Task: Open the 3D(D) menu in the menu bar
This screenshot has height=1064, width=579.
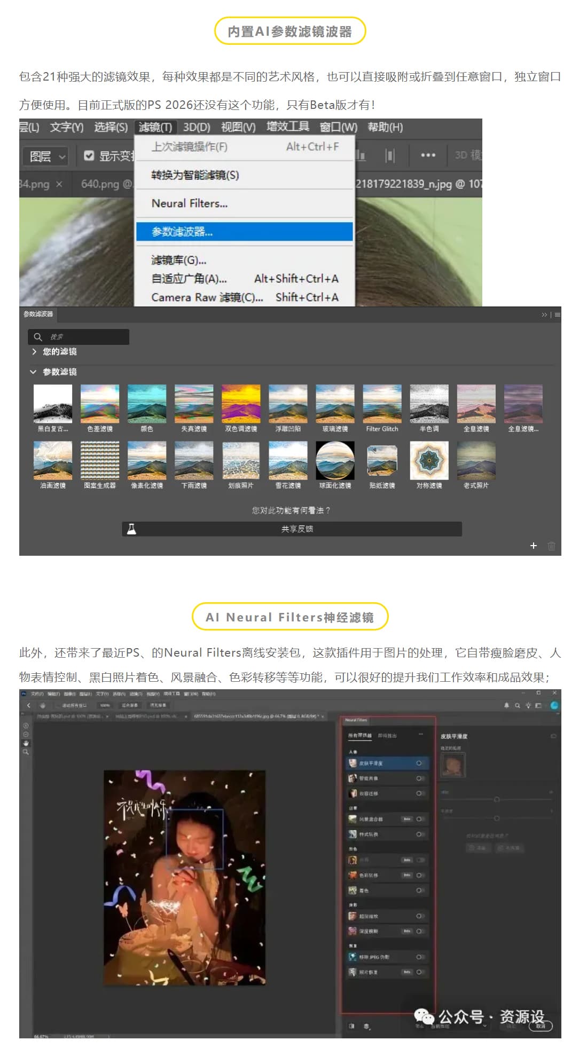Action: pyautogui.click(x=197, y=127)
